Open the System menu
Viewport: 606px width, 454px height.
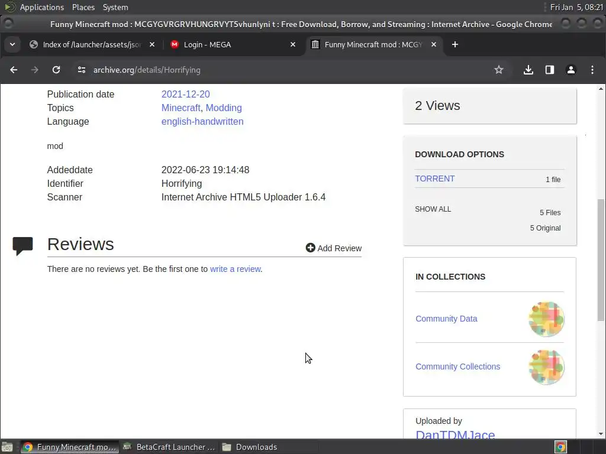click(115, 7)
